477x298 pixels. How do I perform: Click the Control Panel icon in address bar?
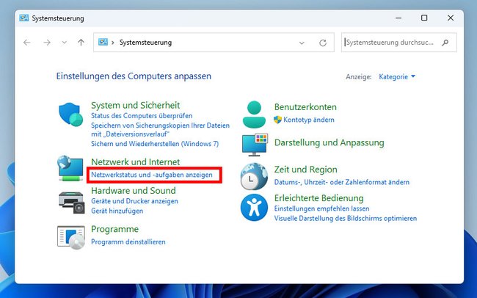tap(103, 42)
